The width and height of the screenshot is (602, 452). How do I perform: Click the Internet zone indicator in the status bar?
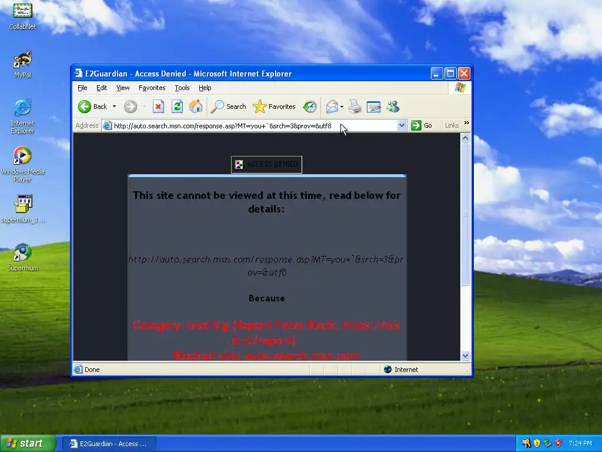pyautogui.click(x=401, y=370)
